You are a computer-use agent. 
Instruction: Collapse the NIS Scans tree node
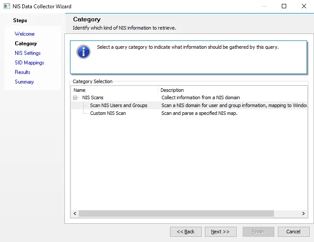tap(75, 97)
